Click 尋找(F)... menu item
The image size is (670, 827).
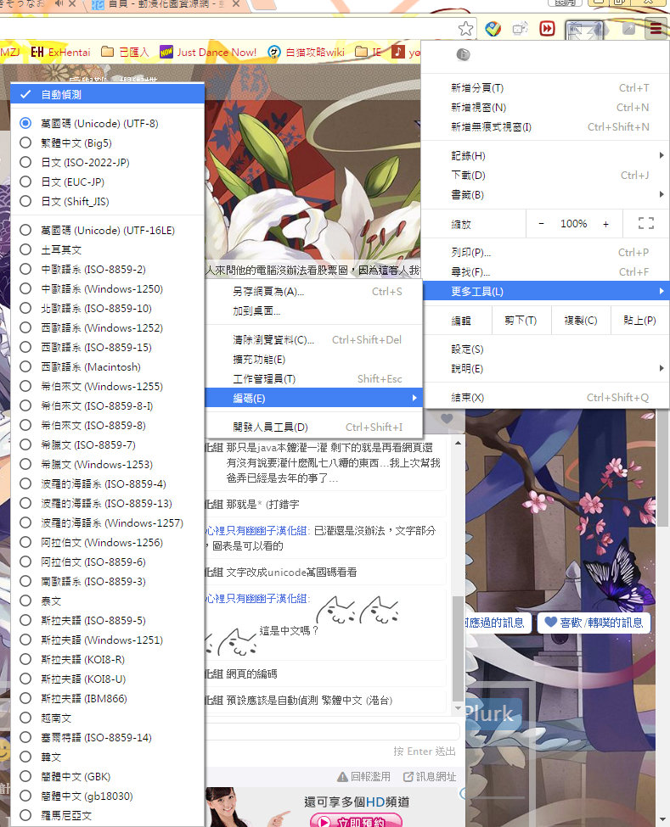pyautogui.click(x=545, y=272)
